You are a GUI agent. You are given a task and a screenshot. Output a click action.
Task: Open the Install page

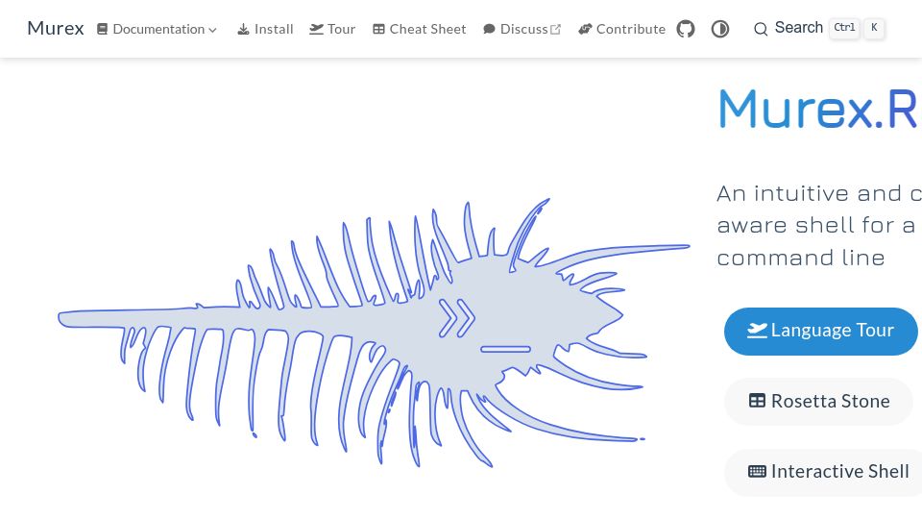[x=265, y=29]
